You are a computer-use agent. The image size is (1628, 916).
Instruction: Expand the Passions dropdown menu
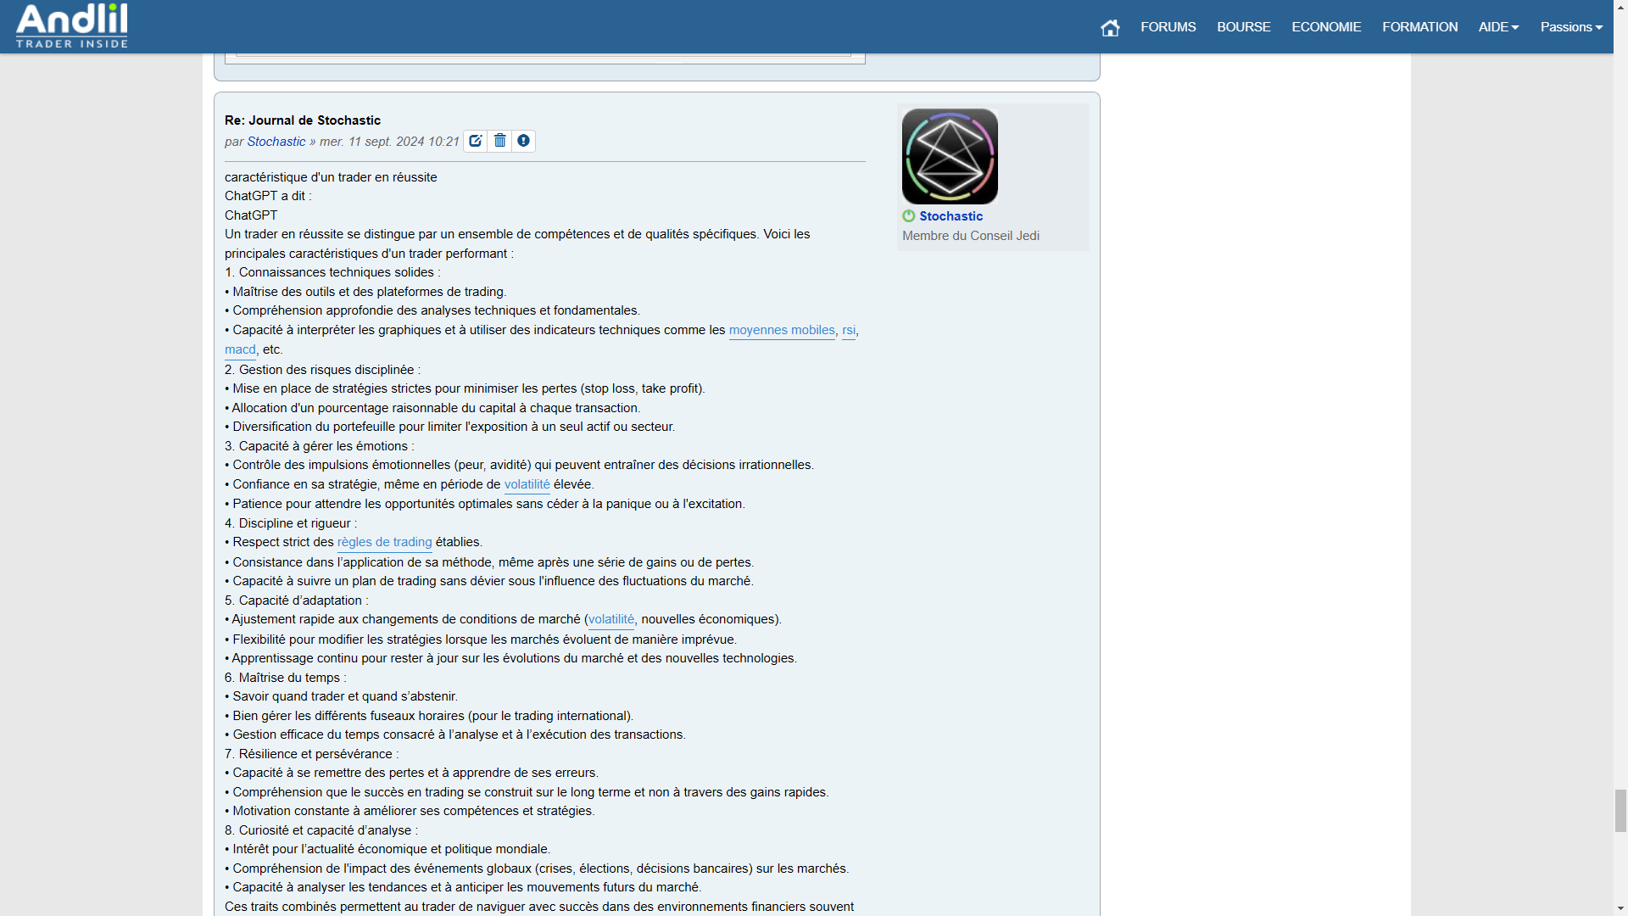click(x=1571, y=27)
